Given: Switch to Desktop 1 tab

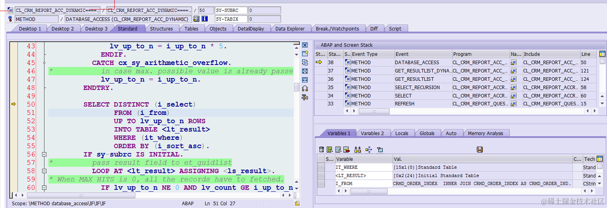Looking at the screenshot, I should (30, 29).
